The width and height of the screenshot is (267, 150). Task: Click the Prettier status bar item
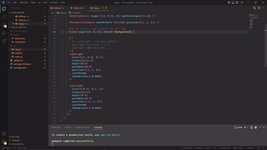pyautogui.click(x=250, y=148)
